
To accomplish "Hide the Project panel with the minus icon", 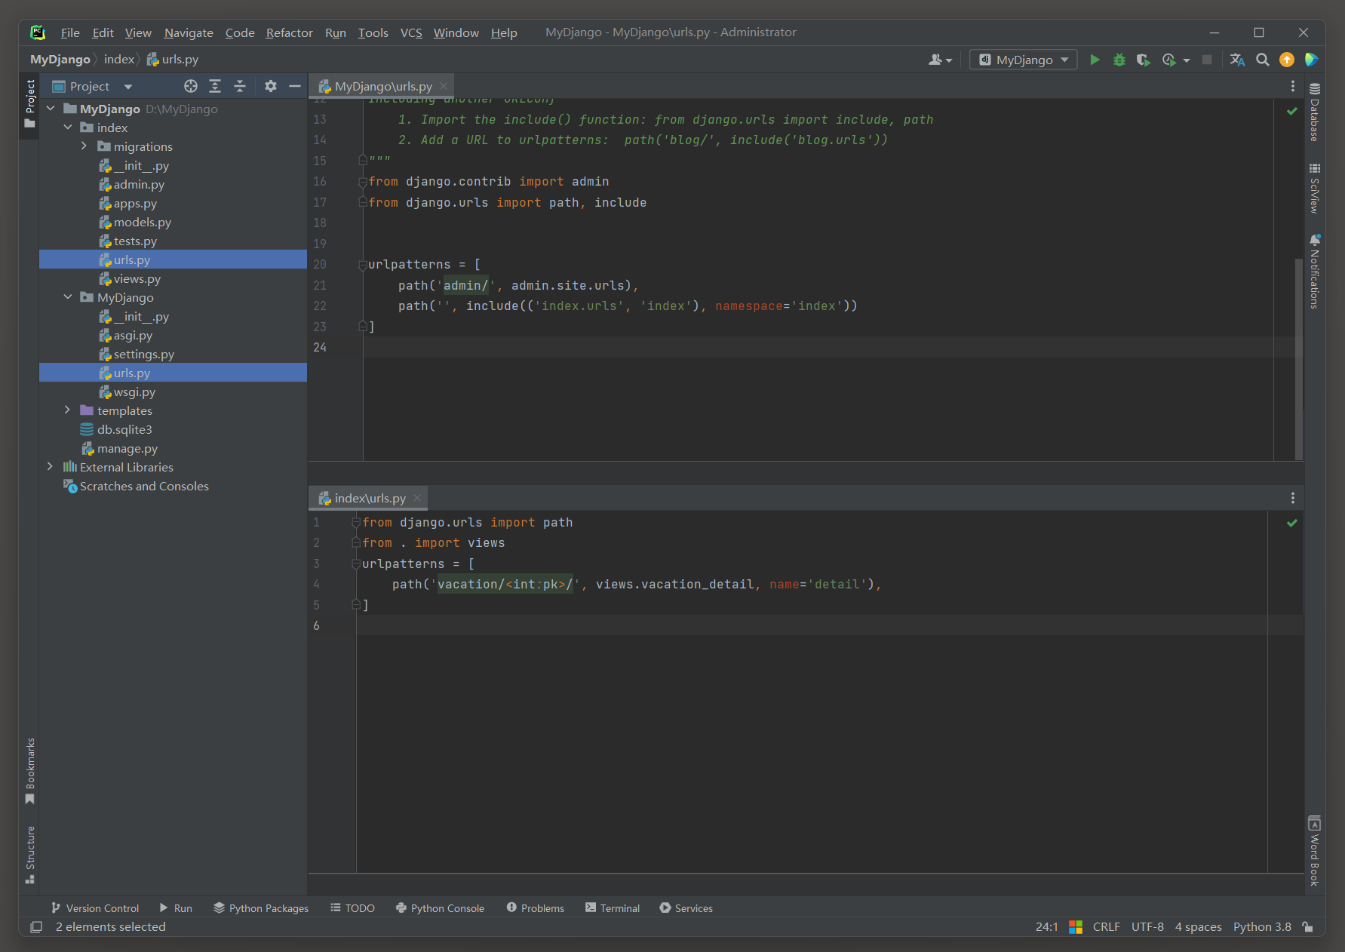I will [x=295, y=86].
